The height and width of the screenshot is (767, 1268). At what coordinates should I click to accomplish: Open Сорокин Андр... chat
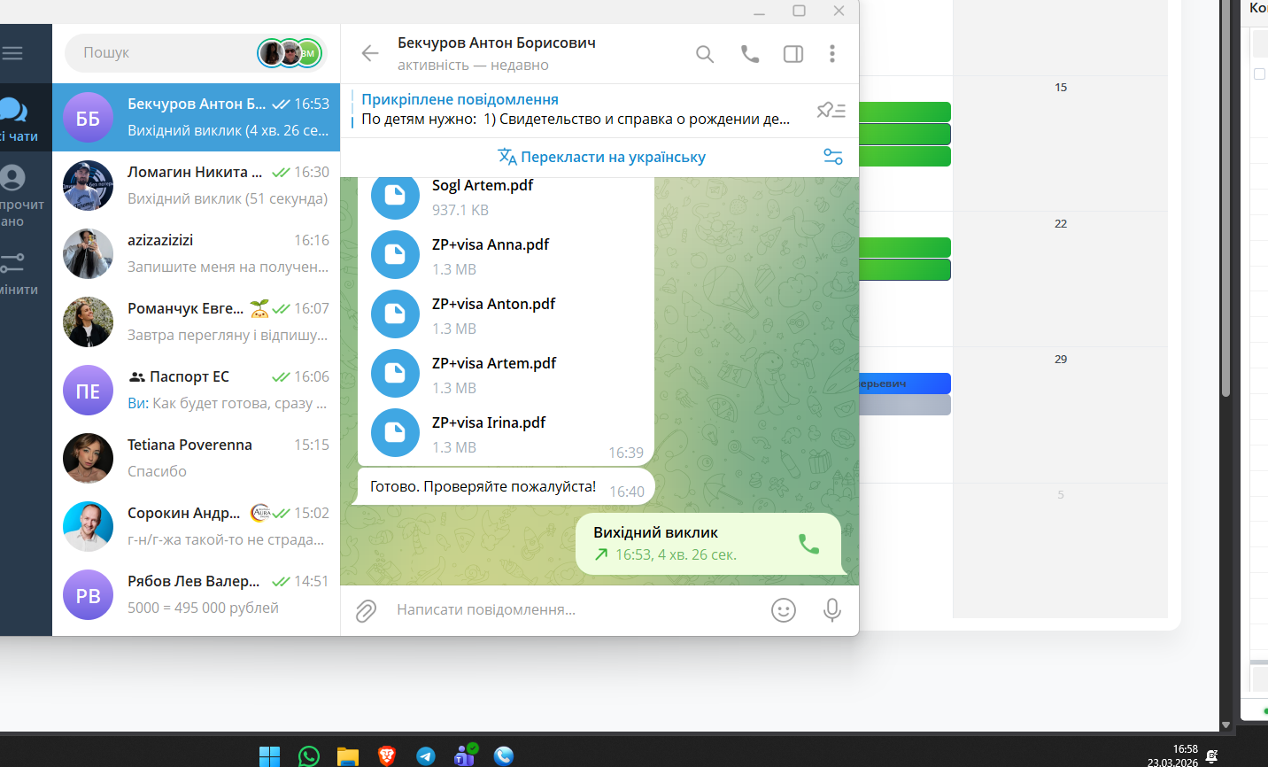pos(197,527)
